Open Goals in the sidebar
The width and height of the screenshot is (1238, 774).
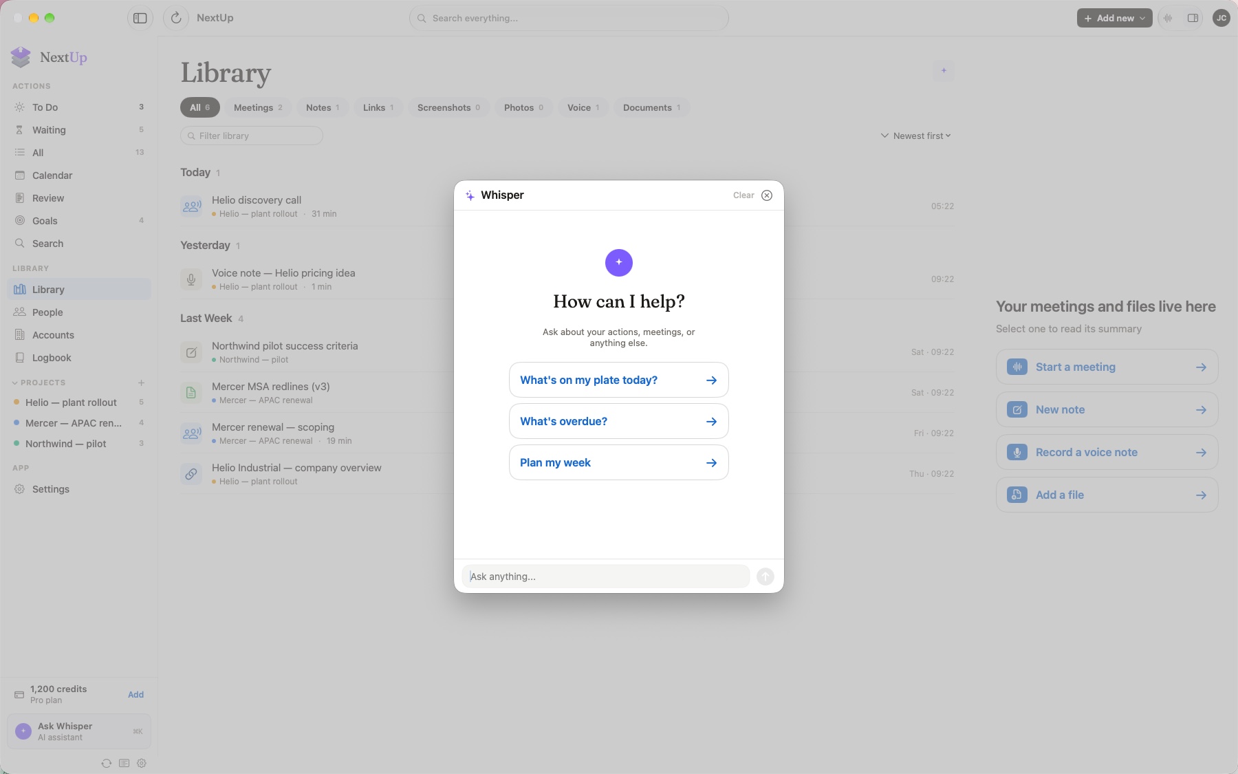click(79, 221)
